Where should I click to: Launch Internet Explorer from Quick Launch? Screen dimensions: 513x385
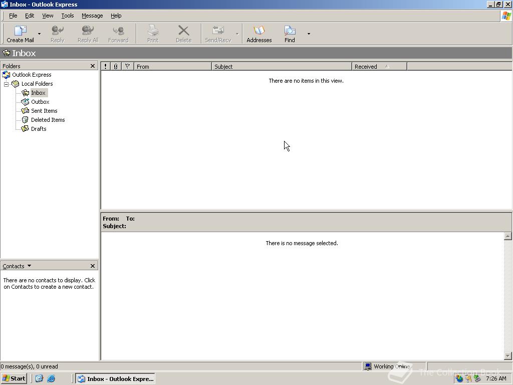click(51, 378)
